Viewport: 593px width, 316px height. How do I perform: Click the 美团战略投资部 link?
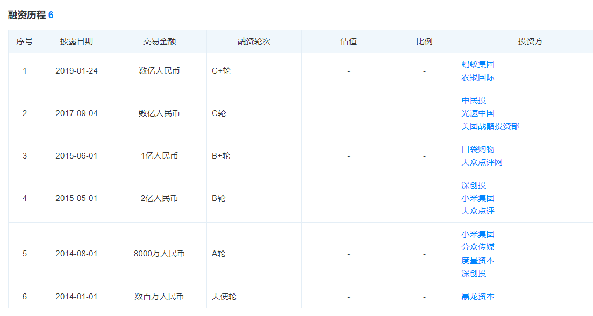(x=490, y=126)
